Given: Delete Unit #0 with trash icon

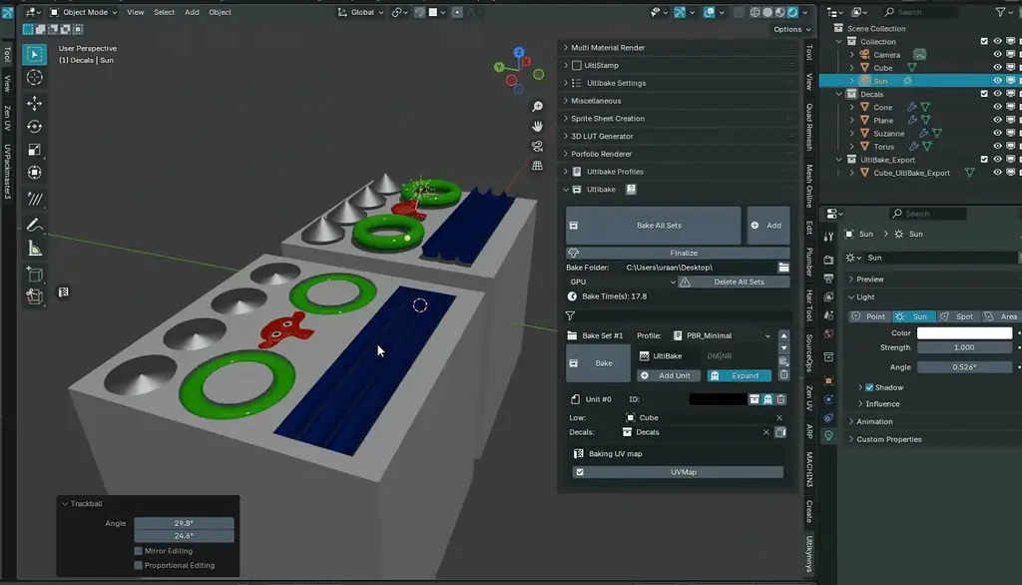Looking at the screenshot, I should [780, 399].
